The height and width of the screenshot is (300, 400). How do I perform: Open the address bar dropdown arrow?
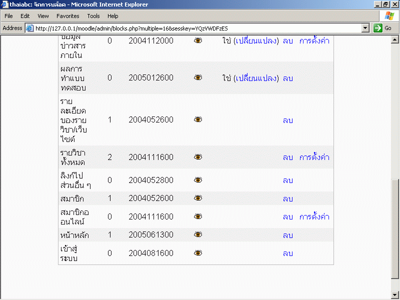pos(365,28)
